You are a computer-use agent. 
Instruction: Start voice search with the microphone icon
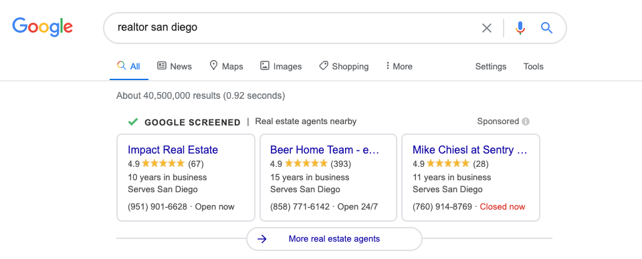coord(520,28)
